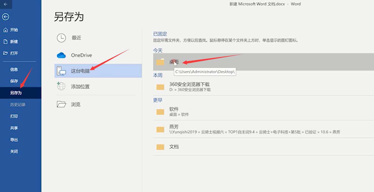Click the 浏览 label

[x=76, y=104]
